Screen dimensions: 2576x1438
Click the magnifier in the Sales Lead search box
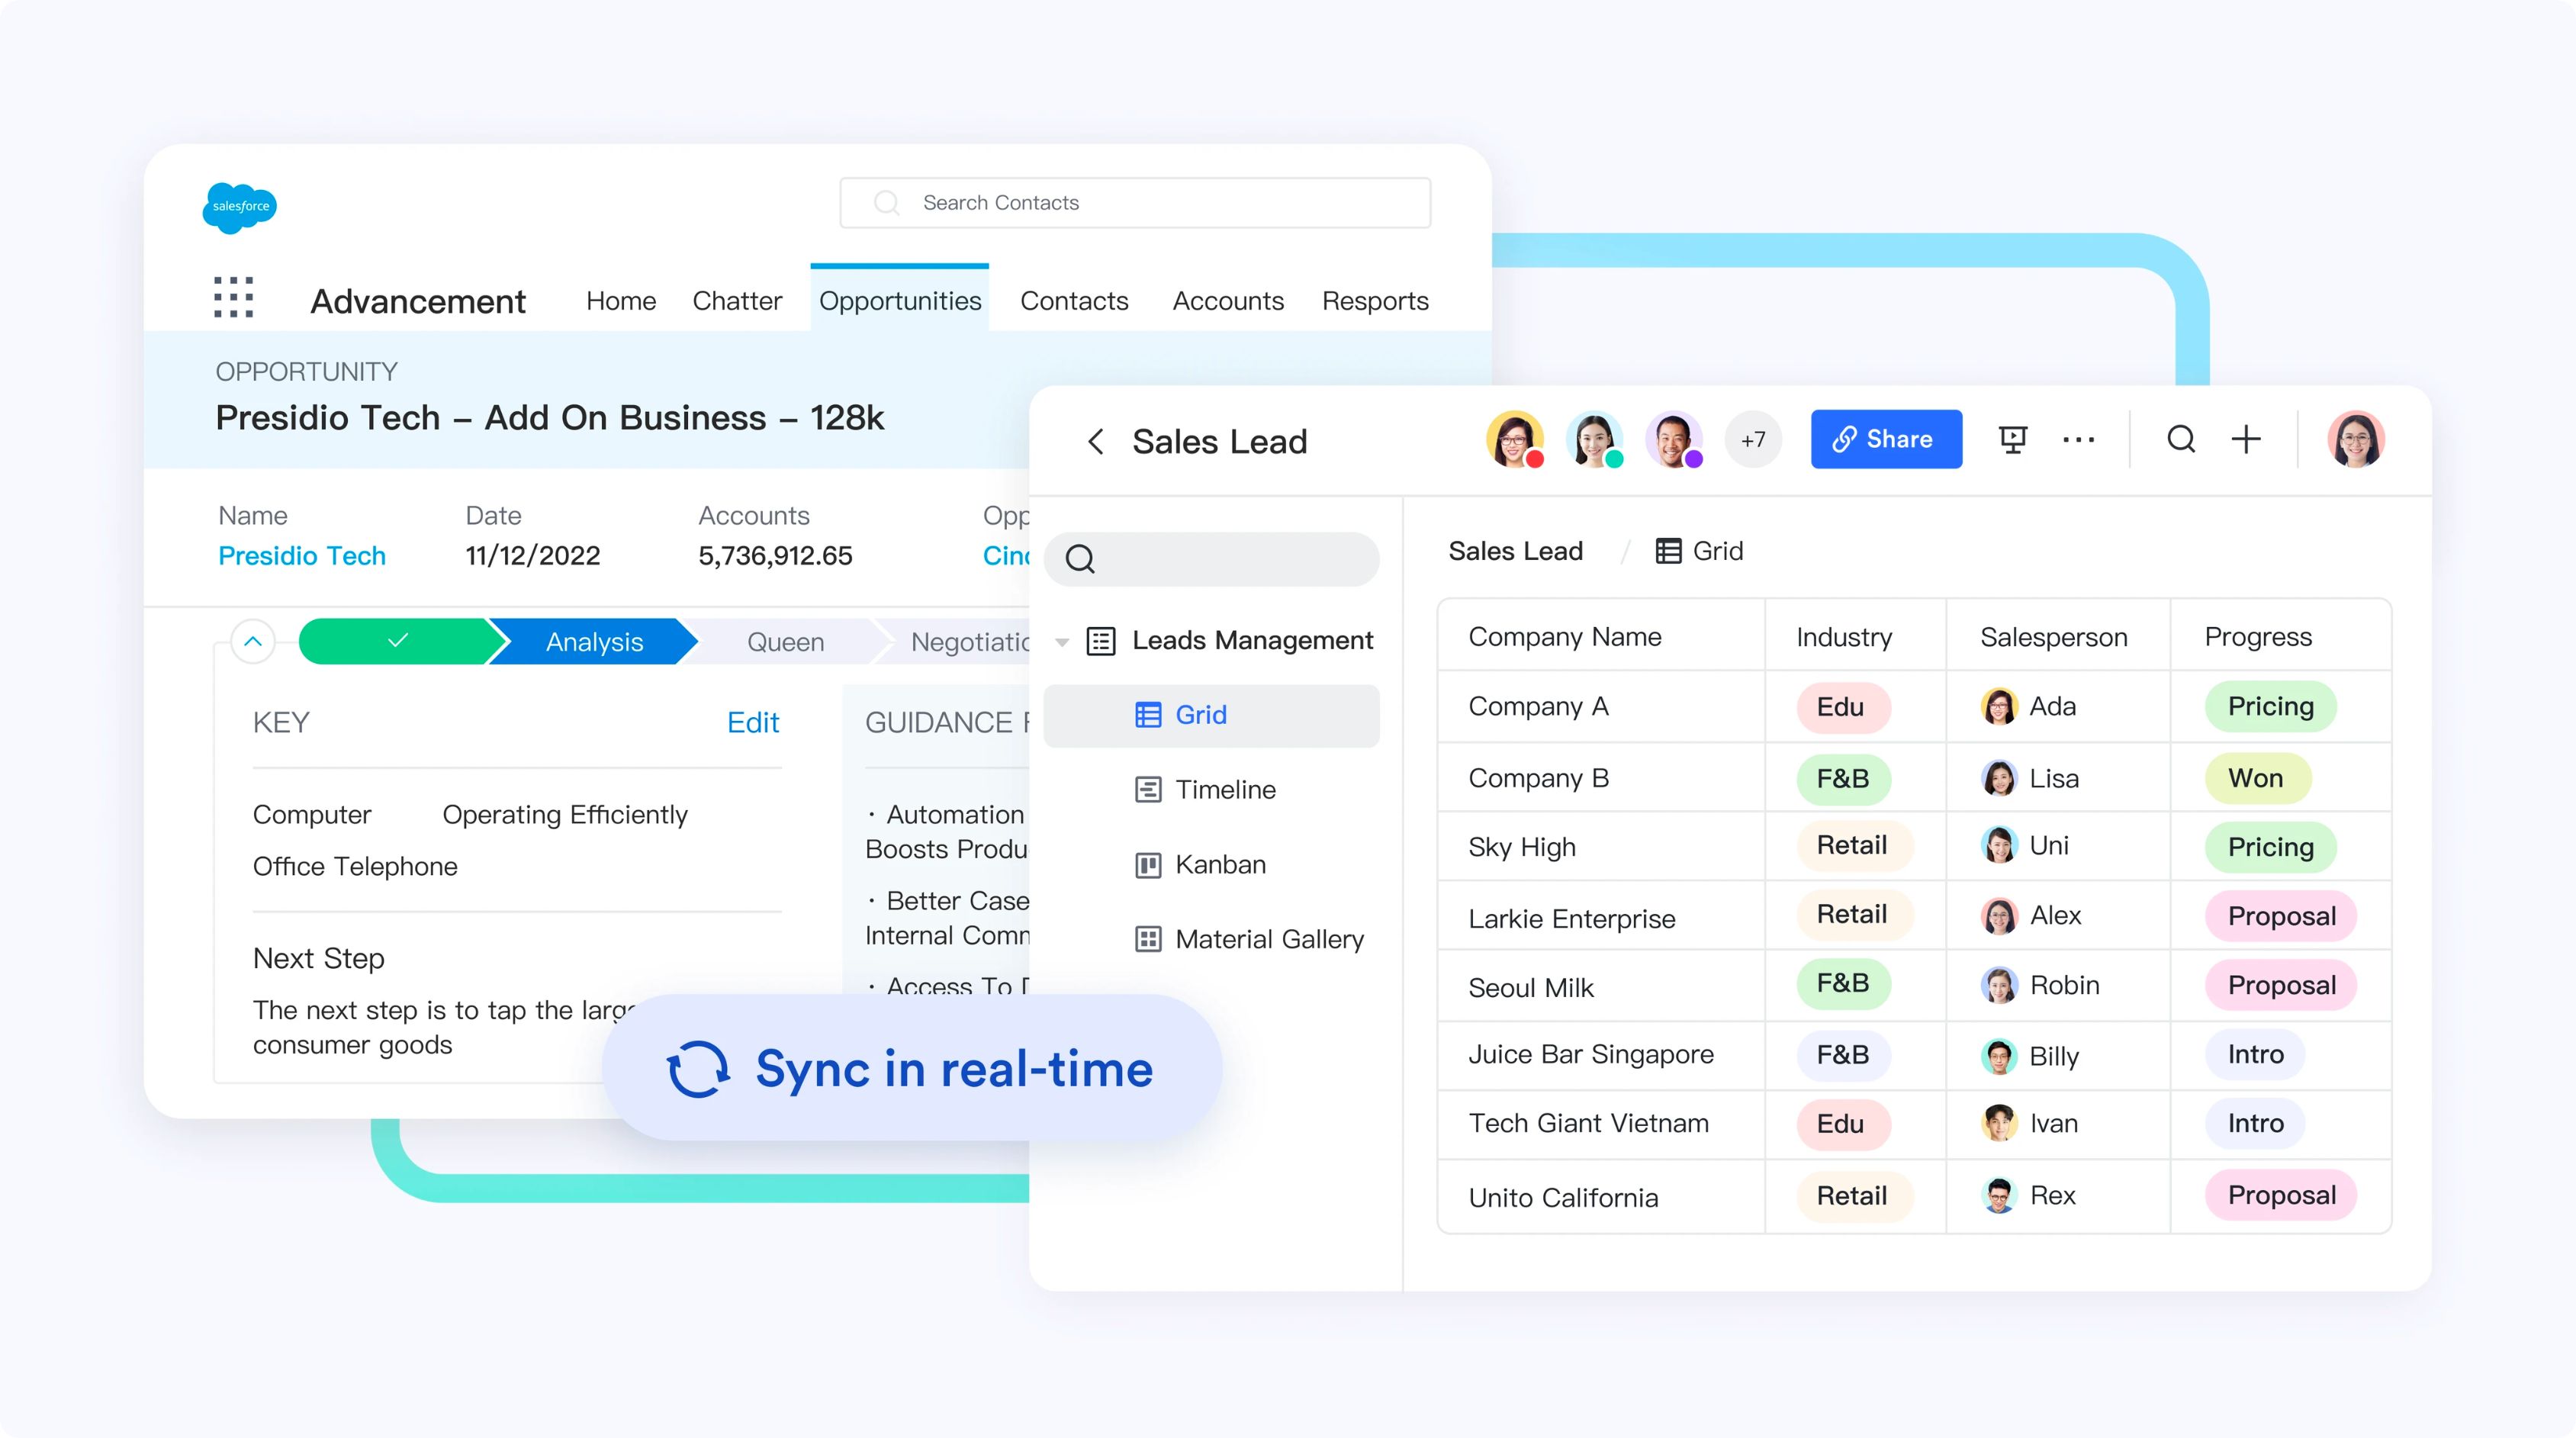1081,560
